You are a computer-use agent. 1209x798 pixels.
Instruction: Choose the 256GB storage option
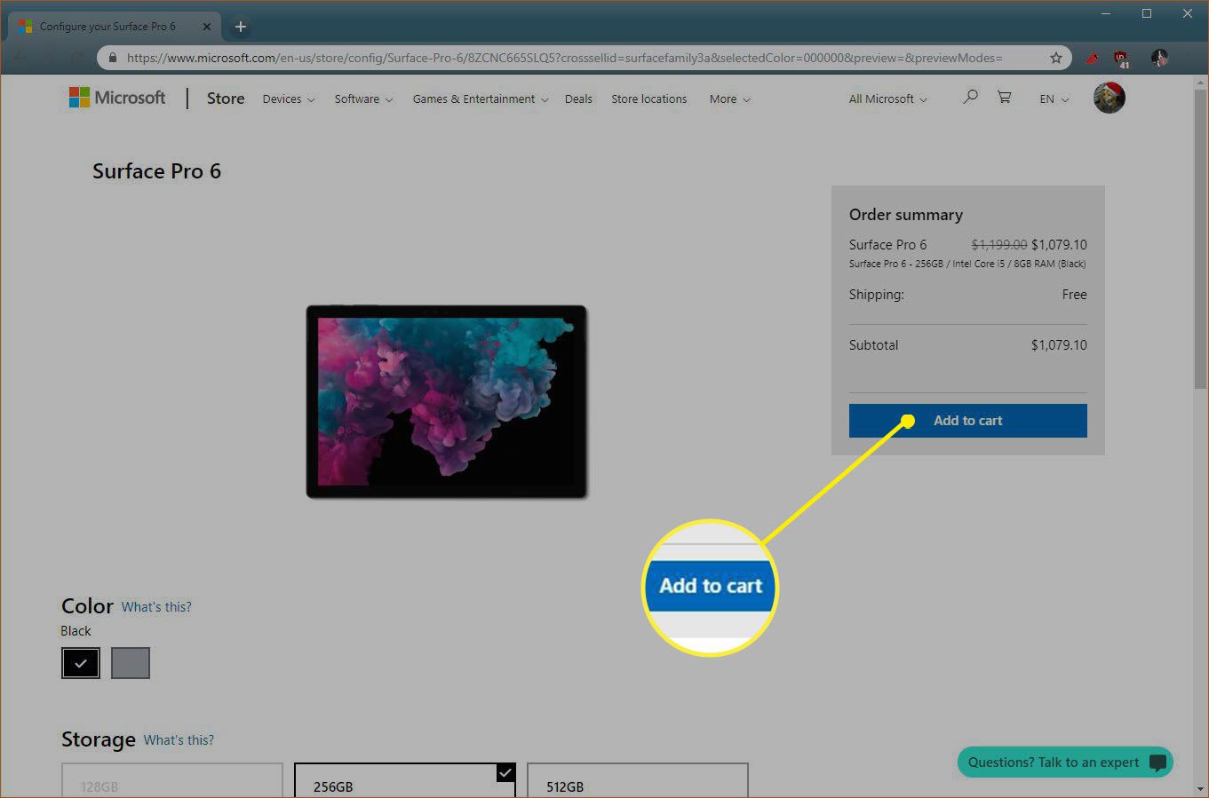(x=404, y=781)
